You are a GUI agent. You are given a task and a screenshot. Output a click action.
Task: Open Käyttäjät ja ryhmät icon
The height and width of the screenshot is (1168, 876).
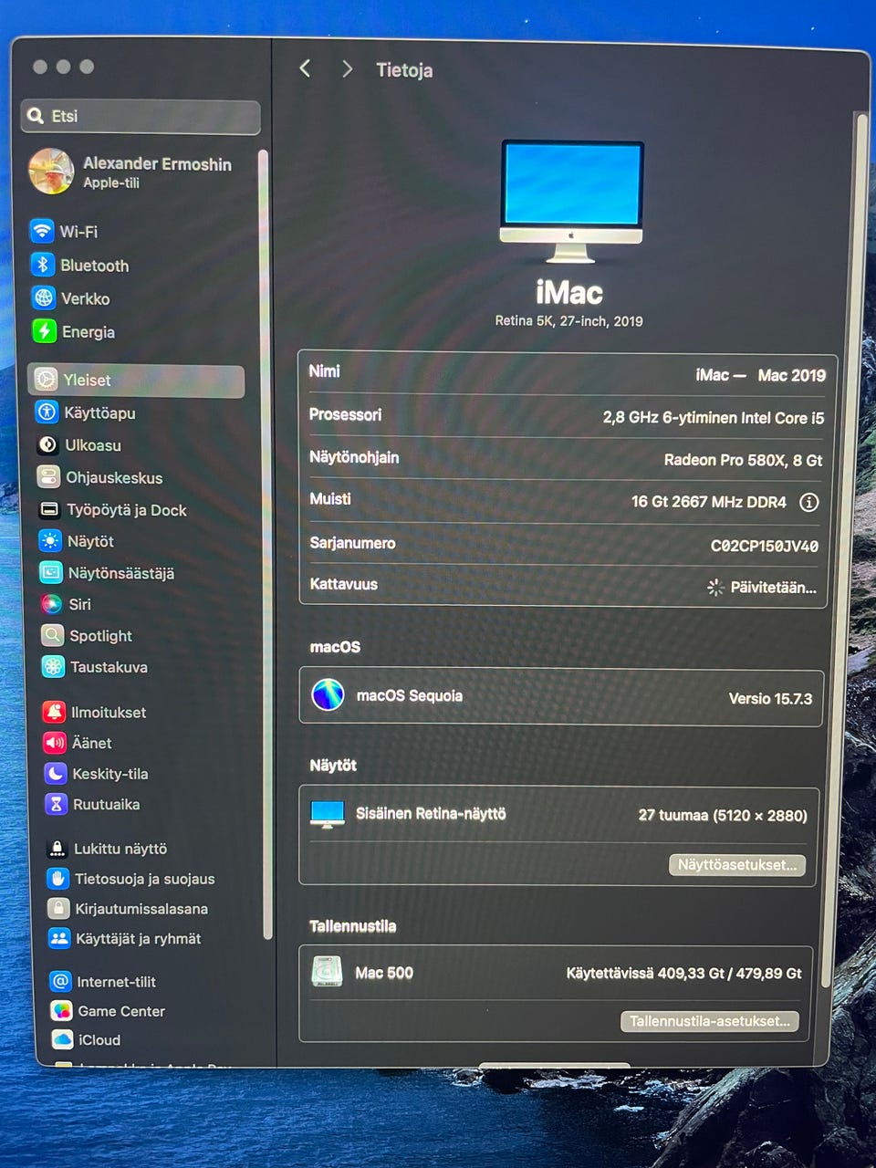[x=59, y=938]
